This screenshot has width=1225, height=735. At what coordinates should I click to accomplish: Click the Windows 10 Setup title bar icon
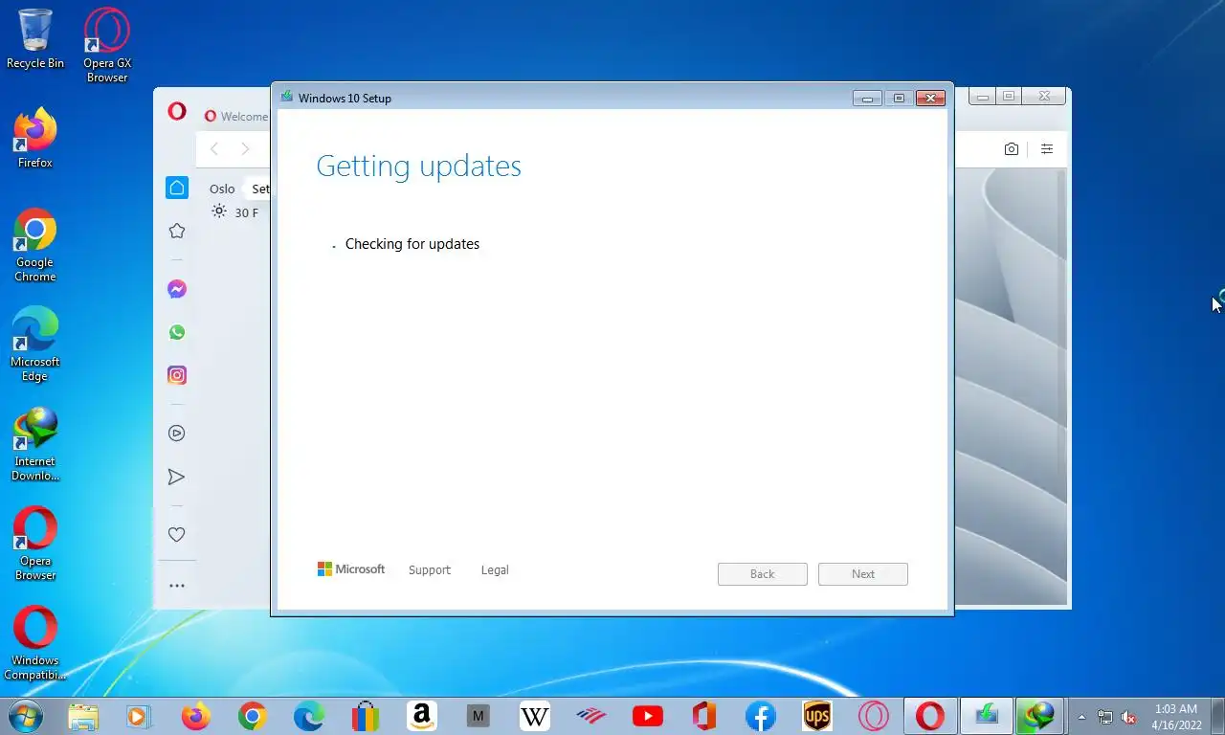286,97
